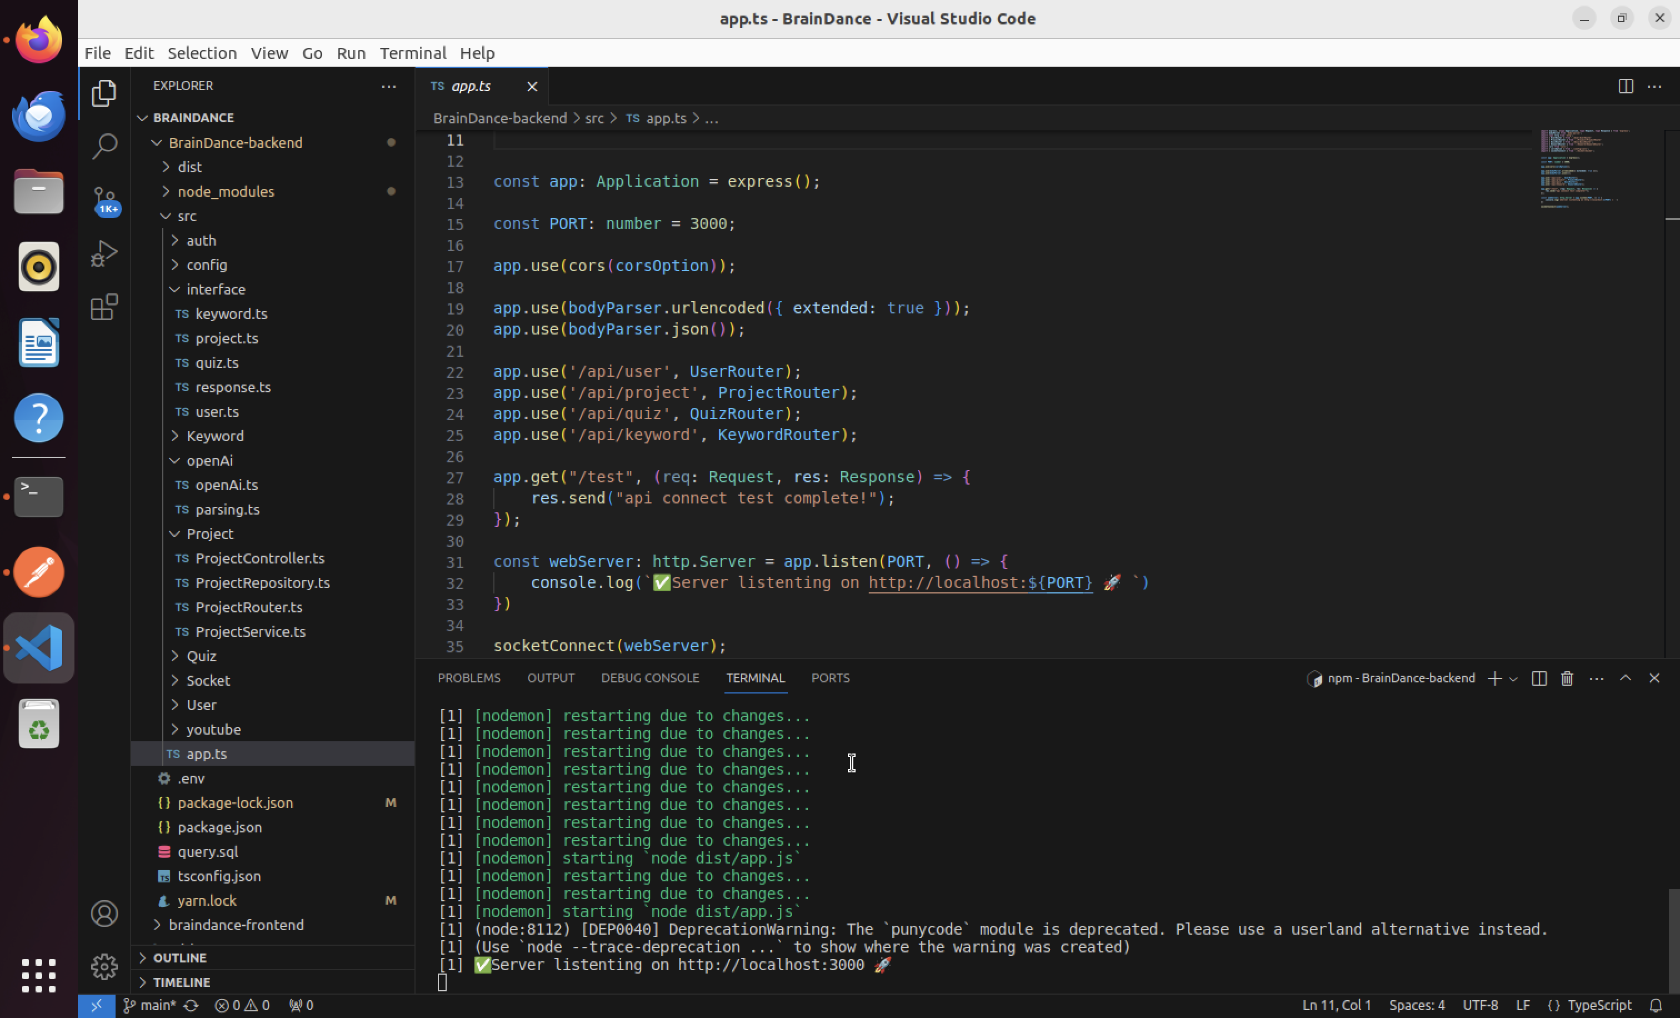Open Run and Debug view
Image resolution: width=1680 pixels, height=1018 pixels.
tap(104, 253)
